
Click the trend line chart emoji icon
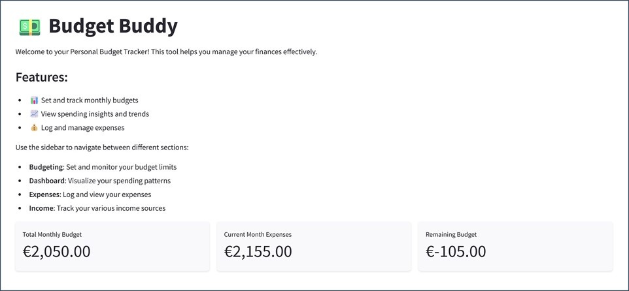[x=34, y=114]
